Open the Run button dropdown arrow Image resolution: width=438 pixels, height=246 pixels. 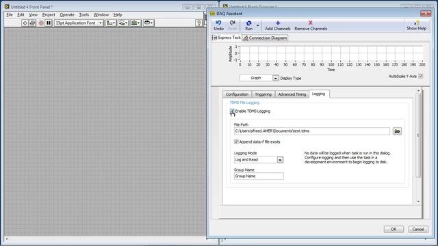tap(258, 26)
